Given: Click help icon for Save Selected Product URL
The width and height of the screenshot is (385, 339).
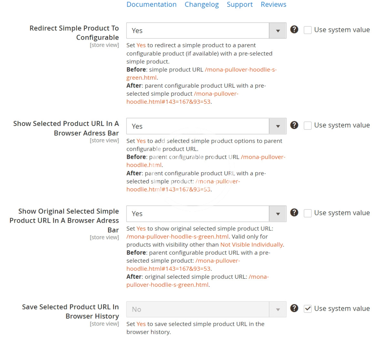Looking at the screenshot, I should (x=294, y=308).
